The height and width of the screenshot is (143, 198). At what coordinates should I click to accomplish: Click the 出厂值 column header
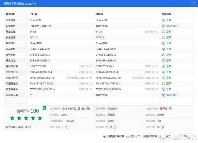33,14
